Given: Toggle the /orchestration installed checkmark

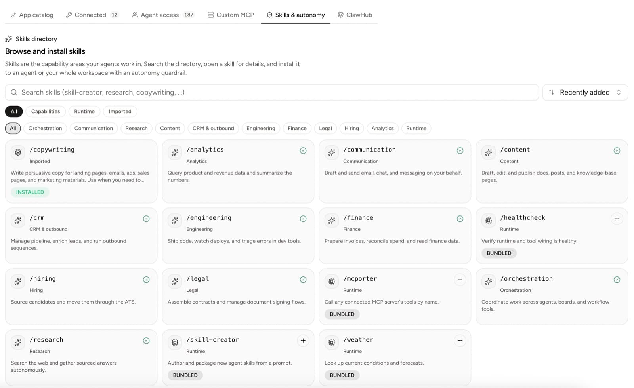Looking at the screenshot, I should click(x=617, y=280).
